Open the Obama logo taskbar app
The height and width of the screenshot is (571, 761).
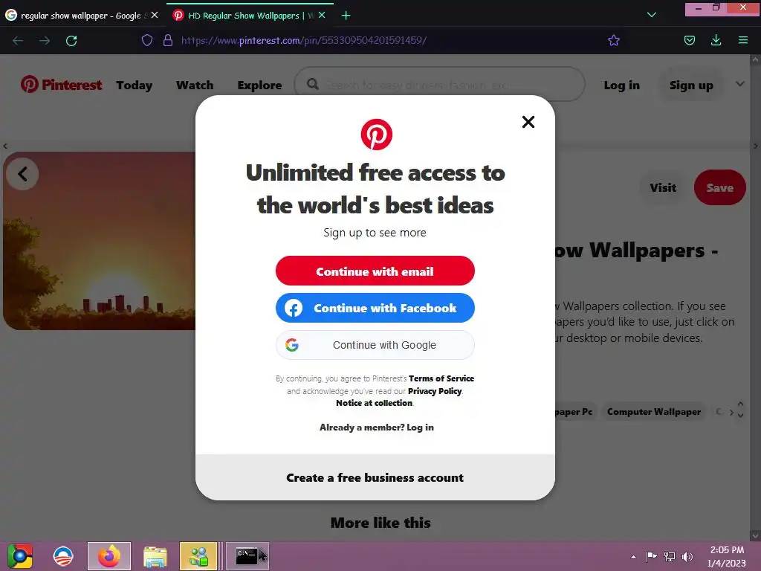(63, 556)
